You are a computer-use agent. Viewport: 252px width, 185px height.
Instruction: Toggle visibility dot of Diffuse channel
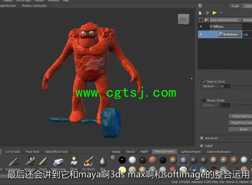coord(201,26)
